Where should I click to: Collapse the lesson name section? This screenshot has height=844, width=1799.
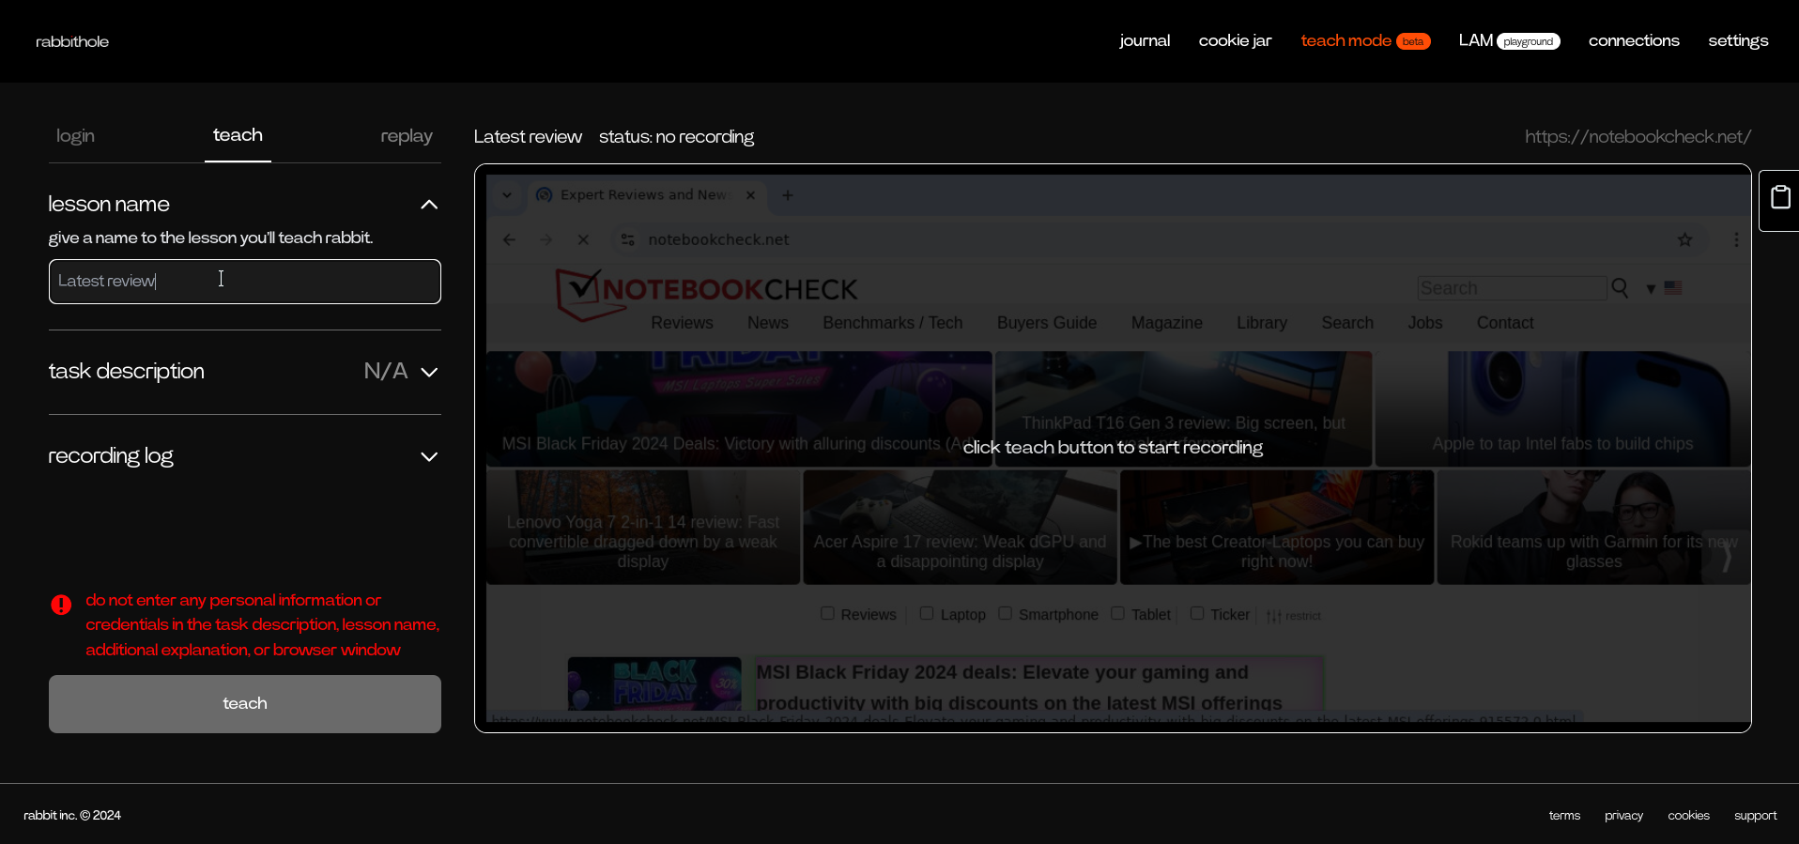429,205
